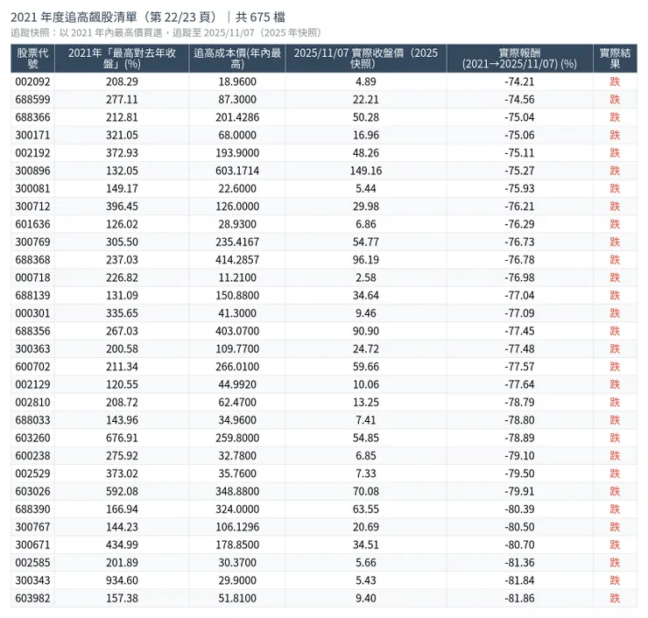Screen dimensions: 648x618
Task: Select stock code 688033
Action: [32, 419]
